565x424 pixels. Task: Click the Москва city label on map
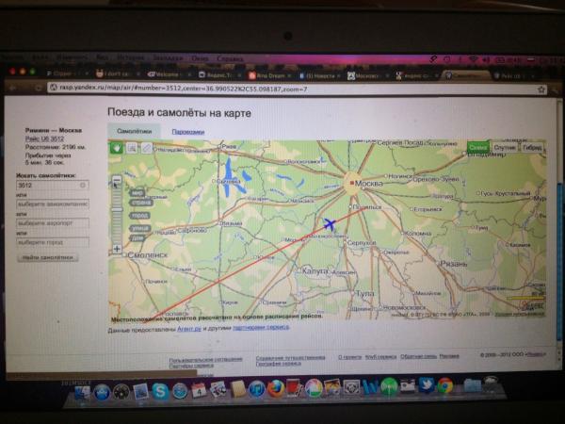point(368,184)
